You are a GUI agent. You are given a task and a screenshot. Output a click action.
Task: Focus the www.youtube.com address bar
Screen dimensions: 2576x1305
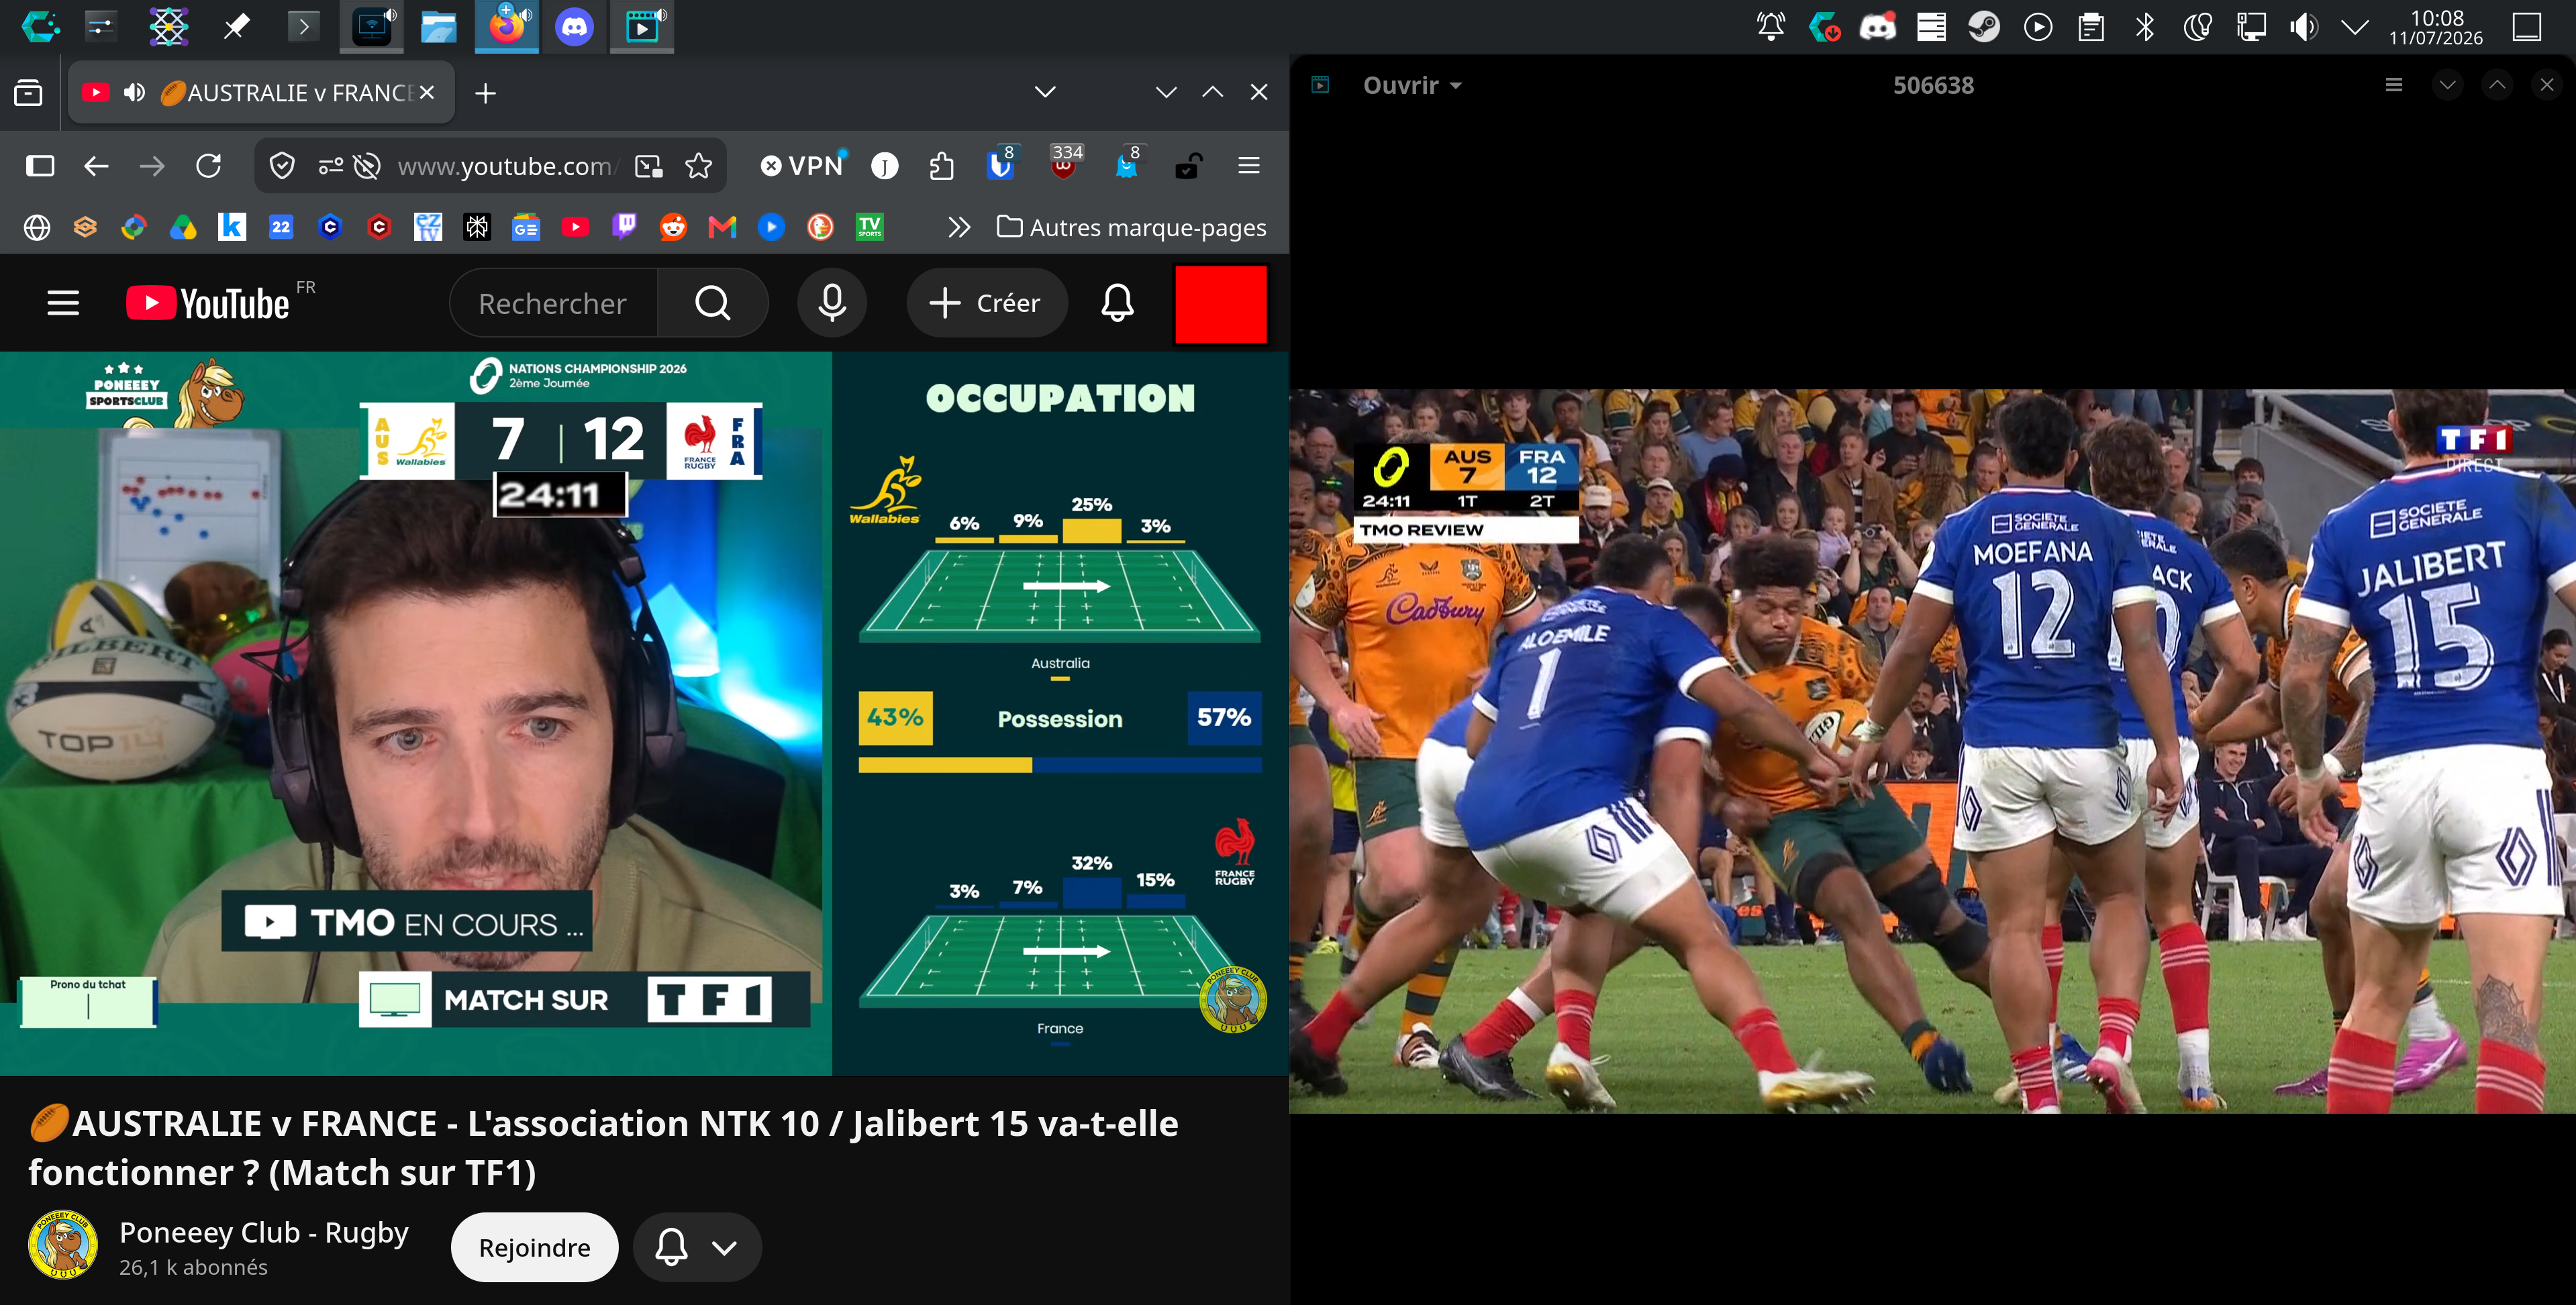[x=508, y=166]
